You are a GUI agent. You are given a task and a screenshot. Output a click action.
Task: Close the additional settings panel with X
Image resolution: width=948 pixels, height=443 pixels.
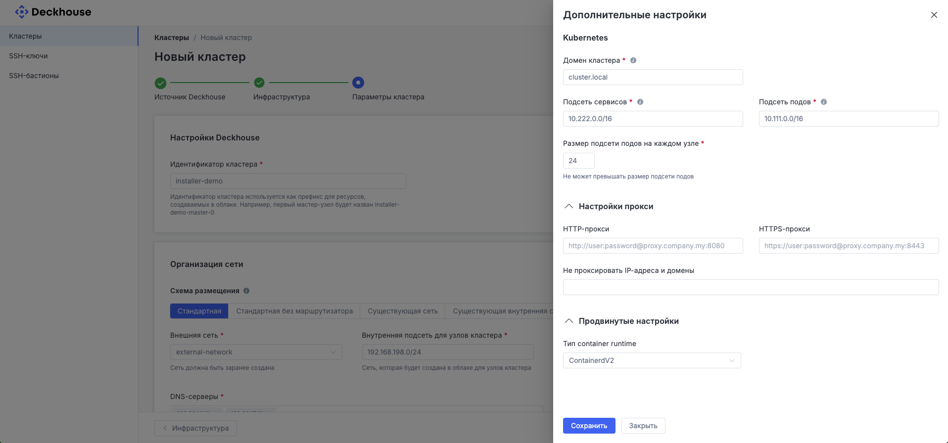tap(934, 15)
